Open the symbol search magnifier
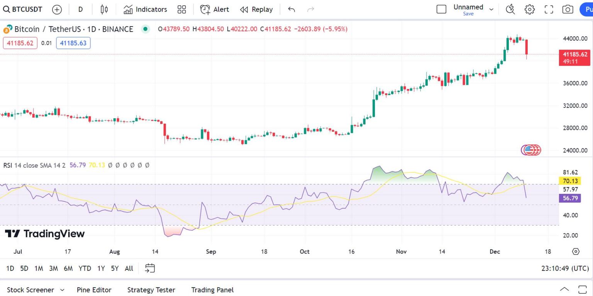 tap(7, 9)
